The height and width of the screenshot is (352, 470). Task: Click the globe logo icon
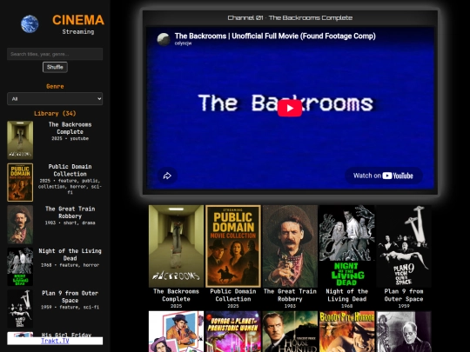pyautogui.click(x=30, y=24)
